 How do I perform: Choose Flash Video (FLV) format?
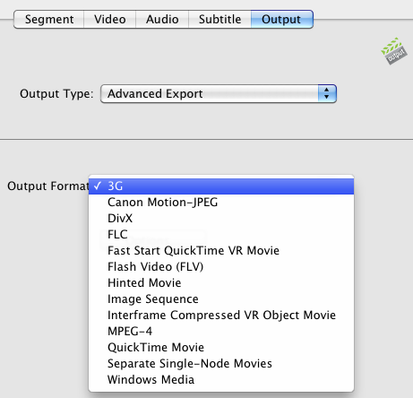221,267
